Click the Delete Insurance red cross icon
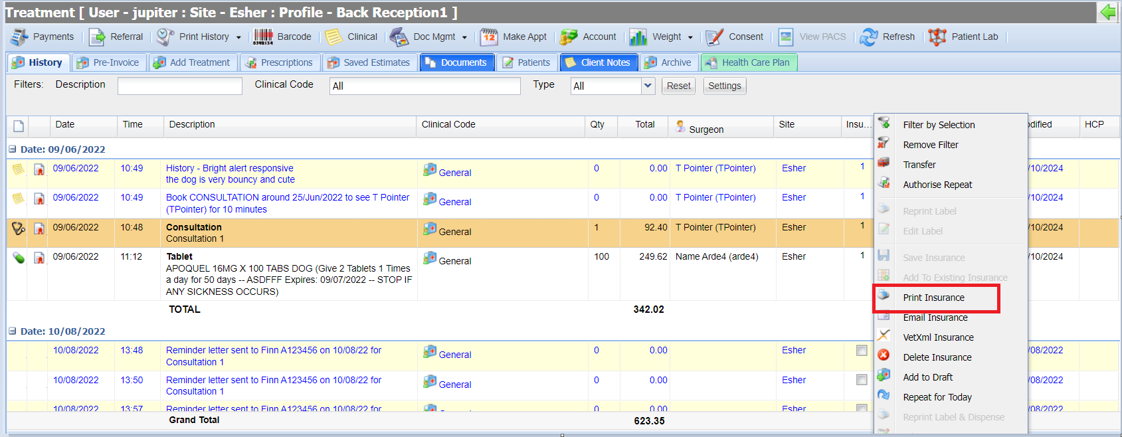The height and width of the screenshot is (437, 1122). point(884,355)
